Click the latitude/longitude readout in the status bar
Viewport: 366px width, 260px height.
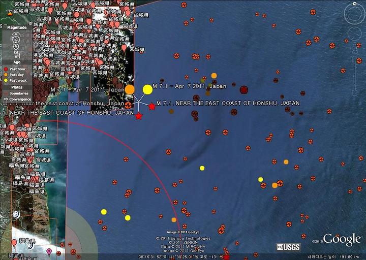pyautogui.click(x=170, y=257)
